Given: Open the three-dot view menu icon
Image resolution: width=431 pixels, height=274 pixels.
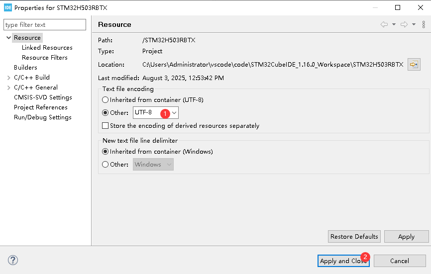Looking at the screenshot, I should point(424,24).
